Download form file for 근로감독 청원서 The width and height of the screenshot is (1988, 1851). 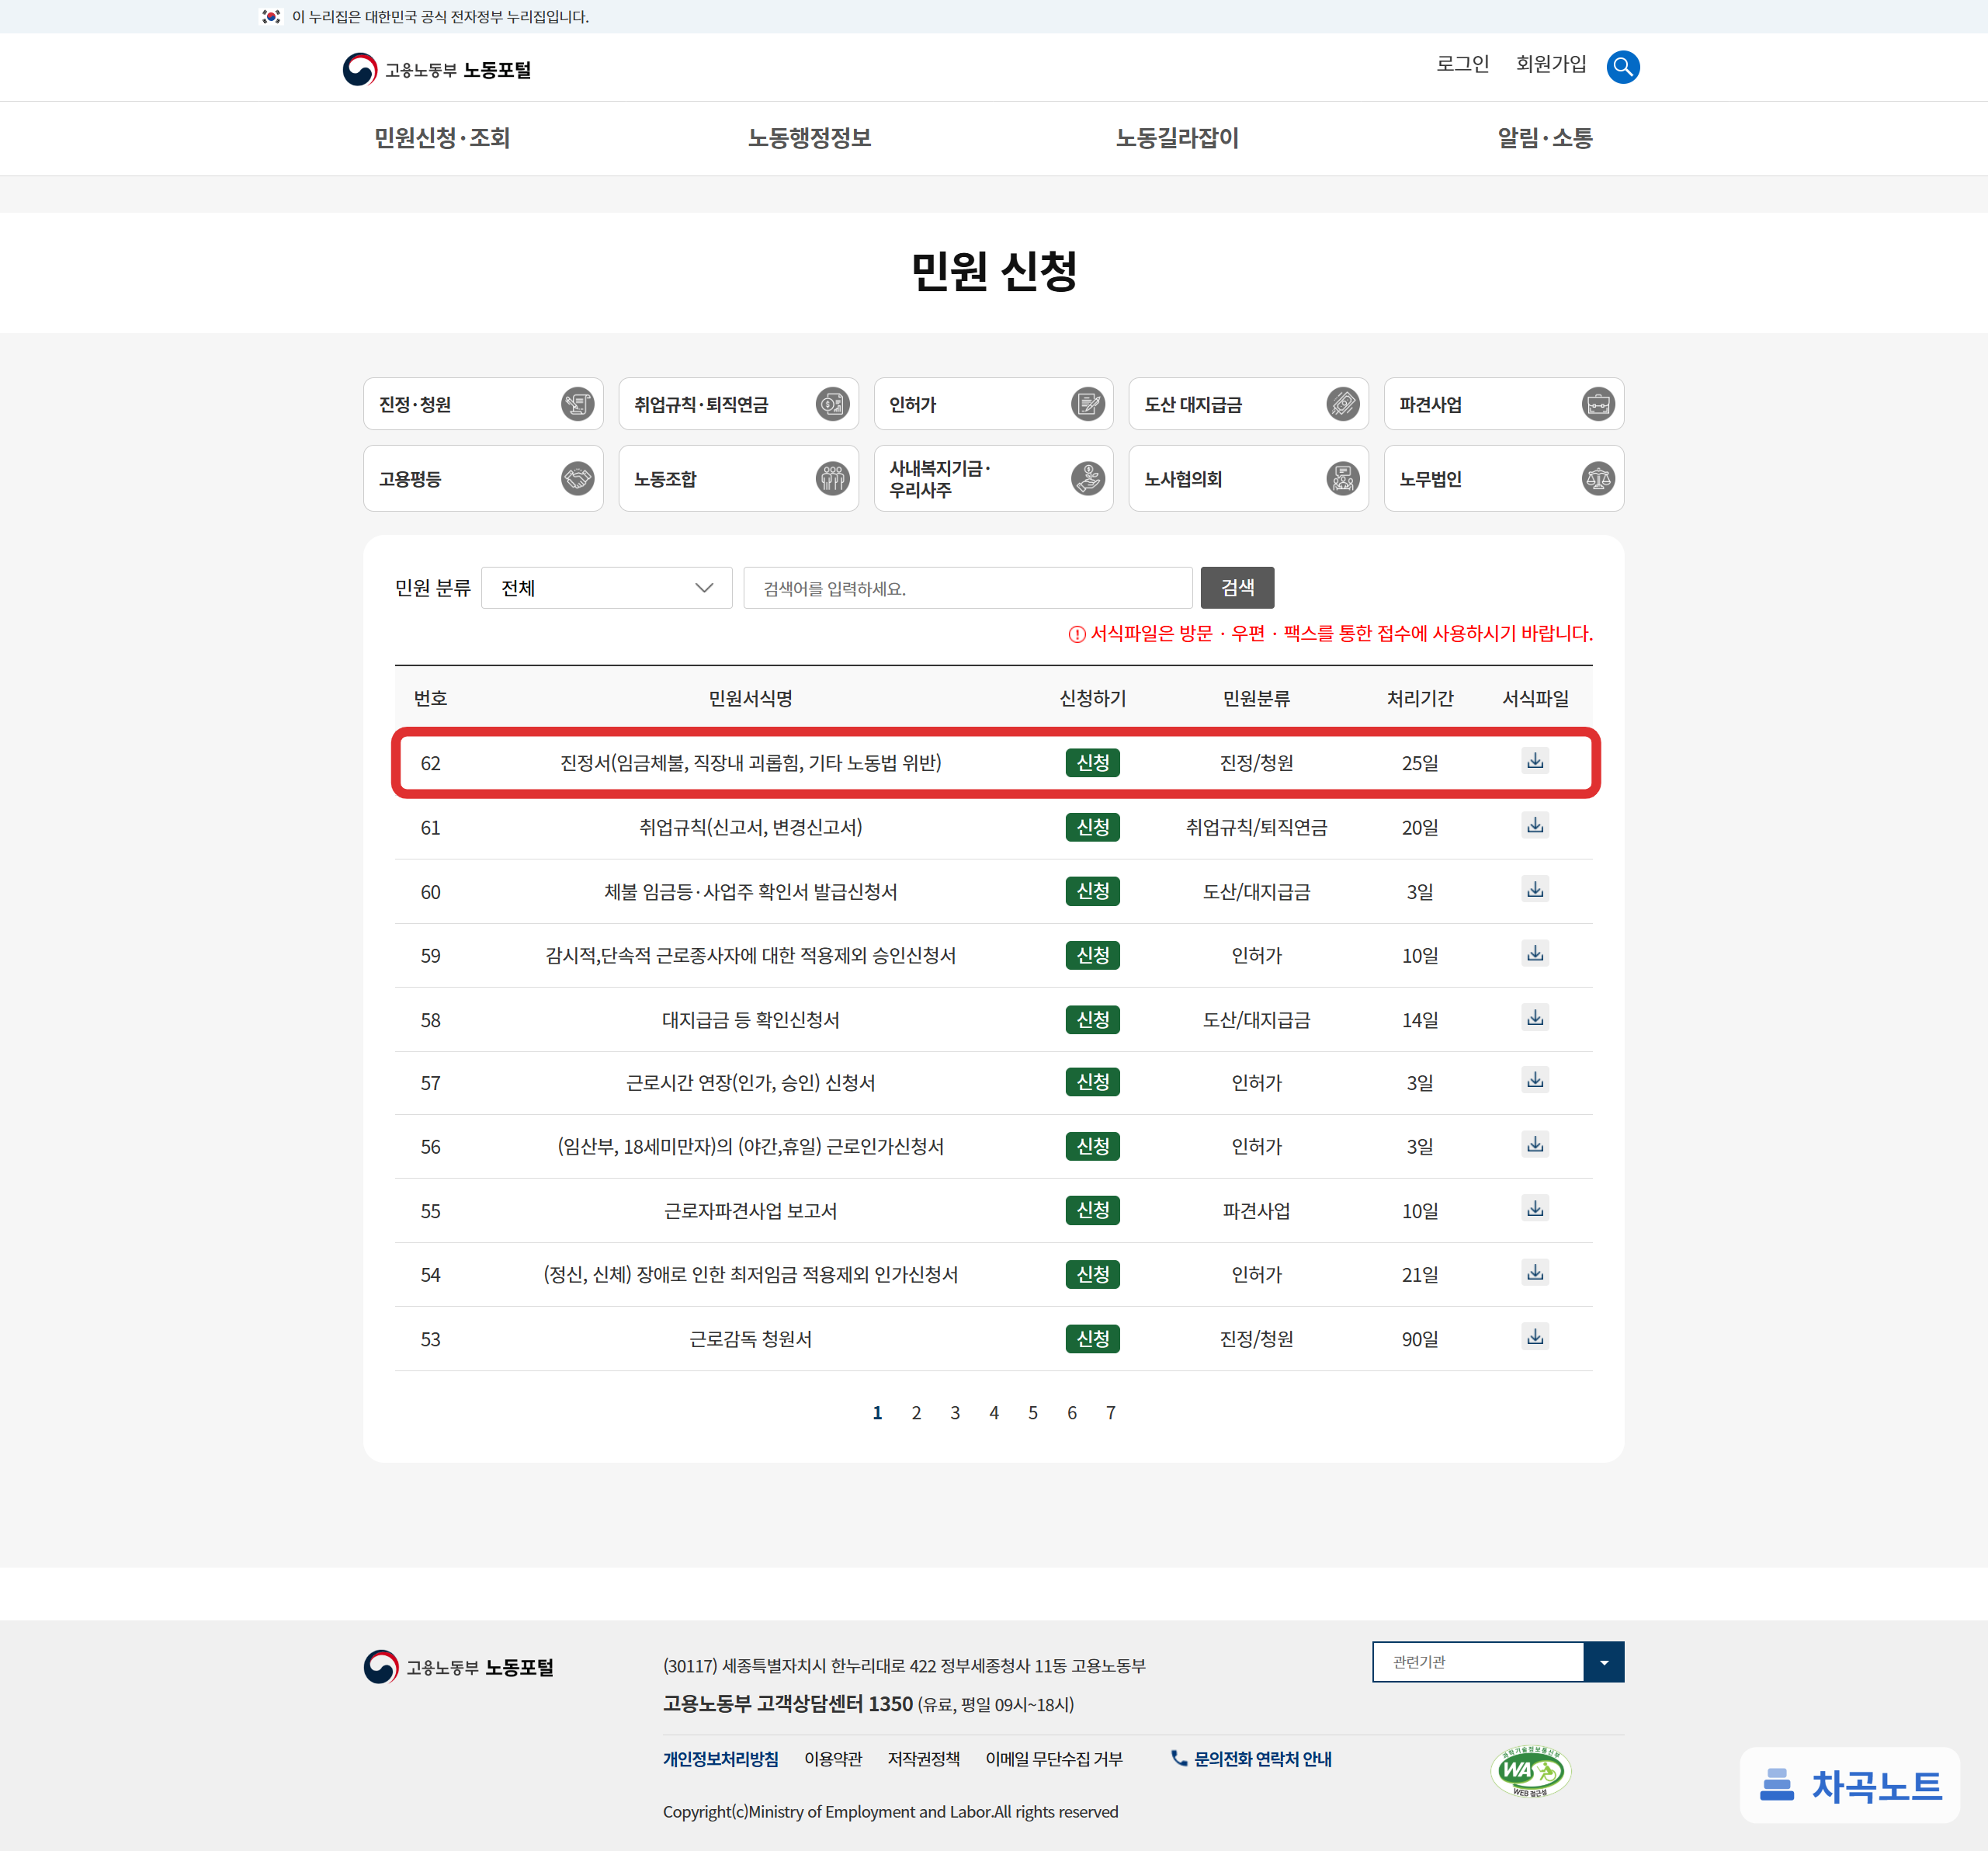(x=1535, y=1337)
